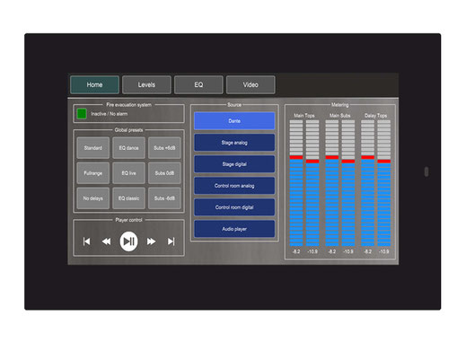Select the Audio player source
Image resolution: width=466 pixels, height=342 pixels.
point(234,229)
